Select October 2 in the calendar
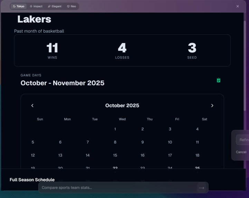Screen dimensions: 249x198 click(143, 129)
